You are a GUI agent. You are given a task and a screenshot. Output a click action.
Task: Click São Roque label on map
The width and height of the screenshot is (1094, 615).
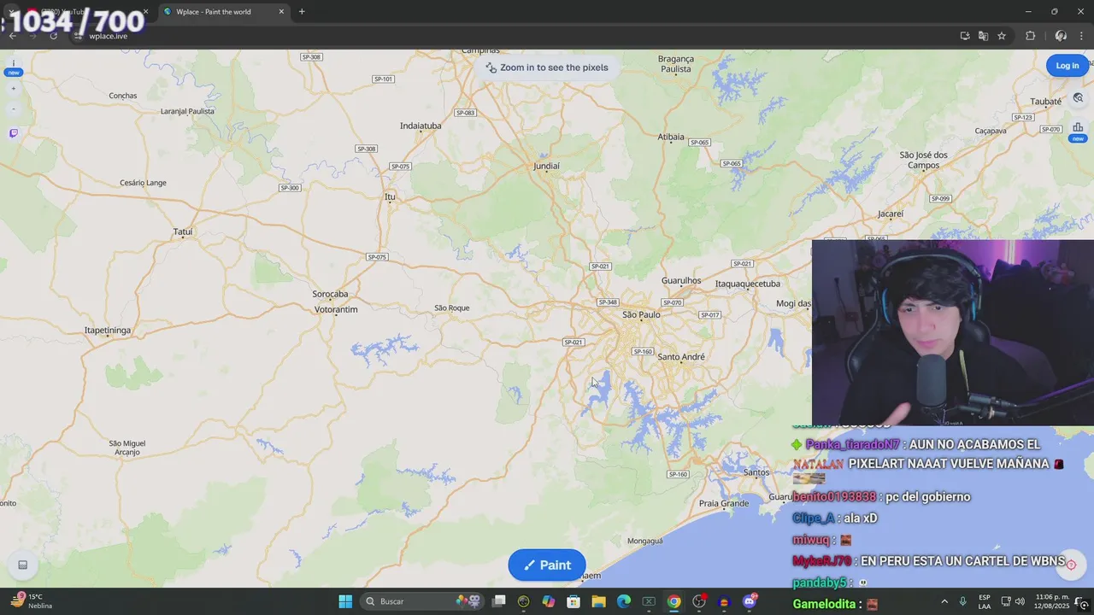(x=452, y=308)
